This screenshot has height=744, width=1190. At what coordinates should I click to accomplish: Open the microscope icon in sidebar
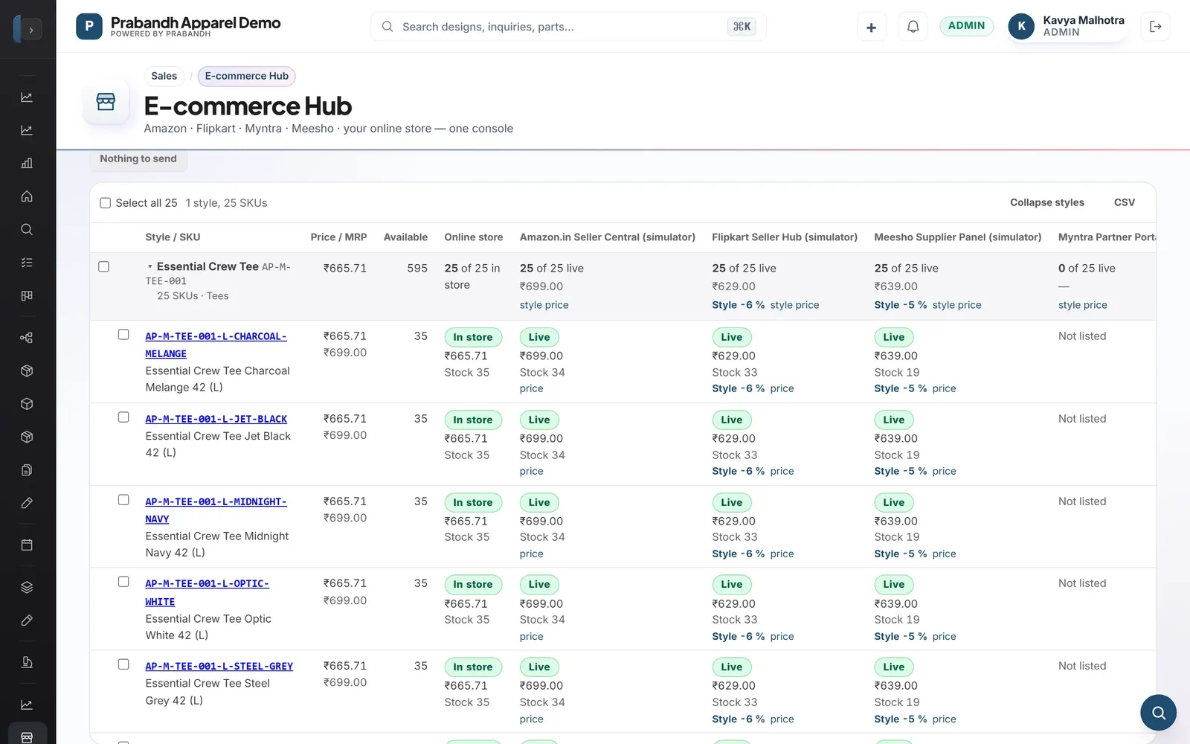point(27,662)
